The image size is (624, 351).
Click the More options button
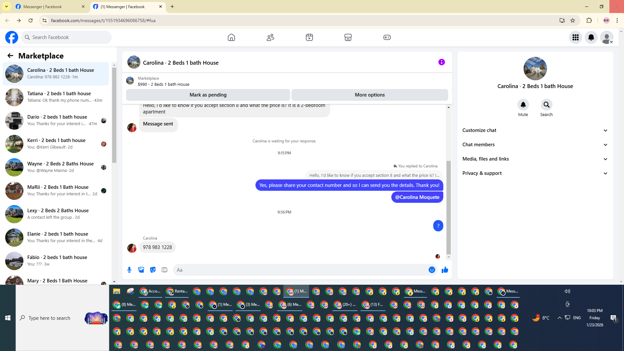pos(370,95)
